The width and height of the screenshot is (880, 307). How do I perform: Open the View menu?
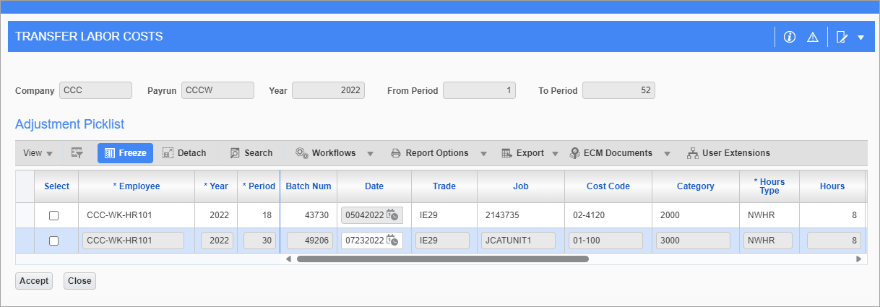click(x=38, y=153)
